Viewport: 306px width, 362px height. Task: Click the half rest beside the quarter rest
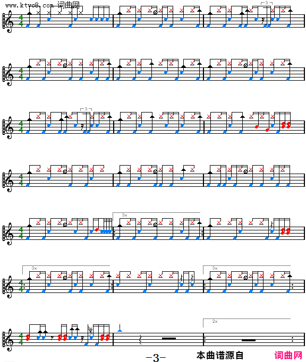(x=169, y=339)
